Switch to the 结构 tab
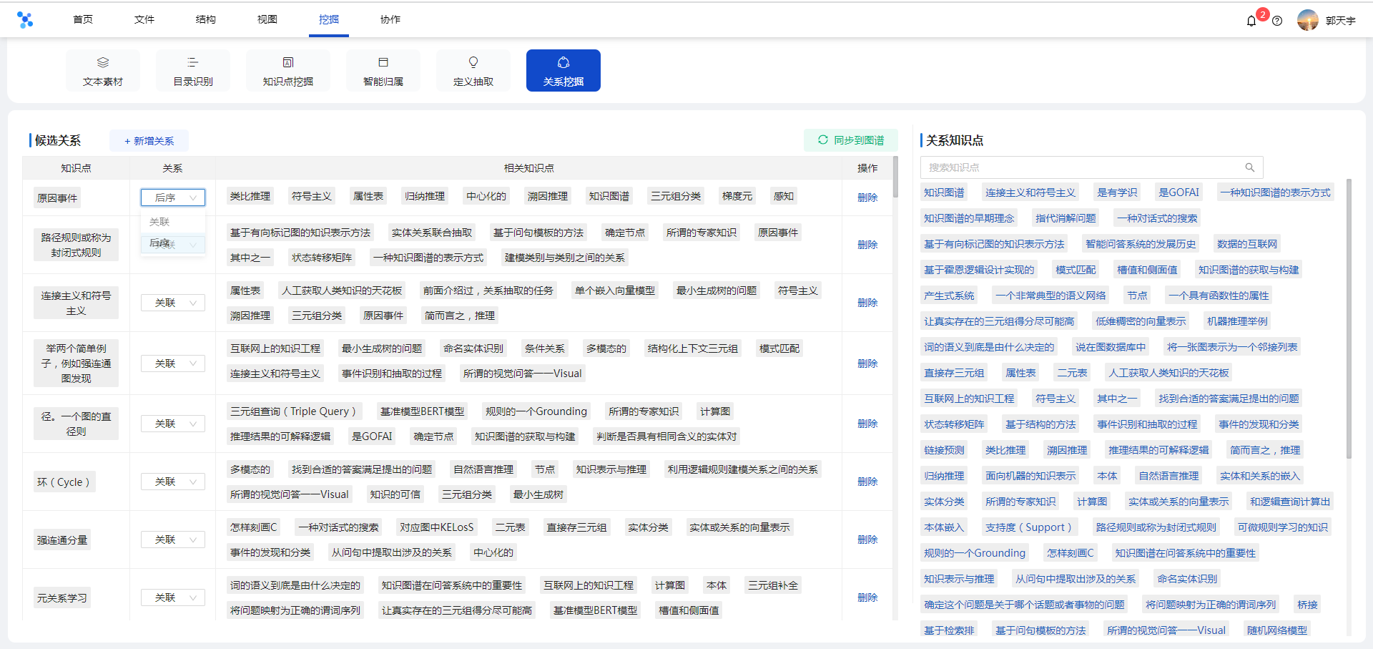The image size is (1373, 649). click(206, 19)
